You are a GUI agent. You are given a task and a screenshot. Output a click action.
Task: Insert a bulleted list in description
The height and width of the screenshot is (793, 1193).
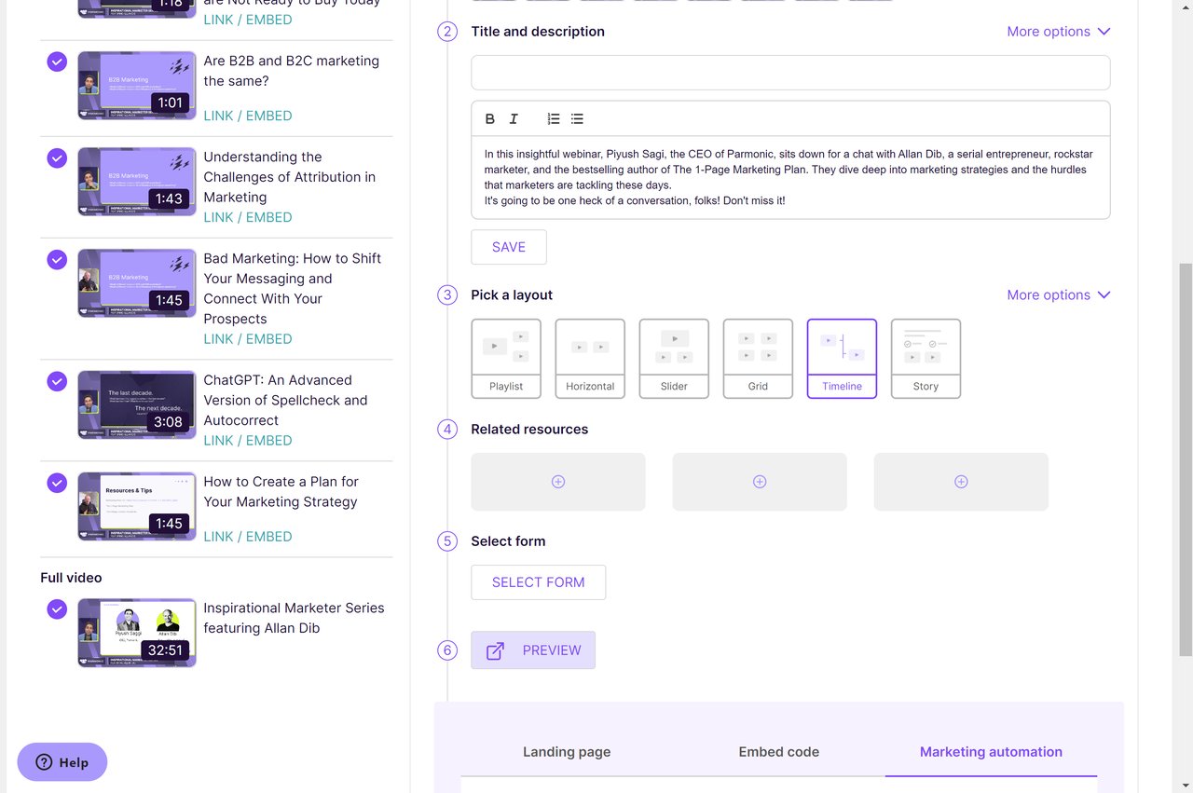(577, 119)
